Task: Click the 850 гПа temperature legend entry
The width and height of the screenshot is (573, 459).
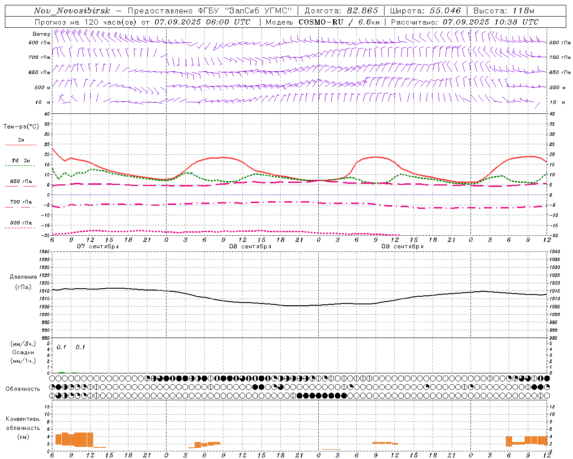Action: pos(21,182)
